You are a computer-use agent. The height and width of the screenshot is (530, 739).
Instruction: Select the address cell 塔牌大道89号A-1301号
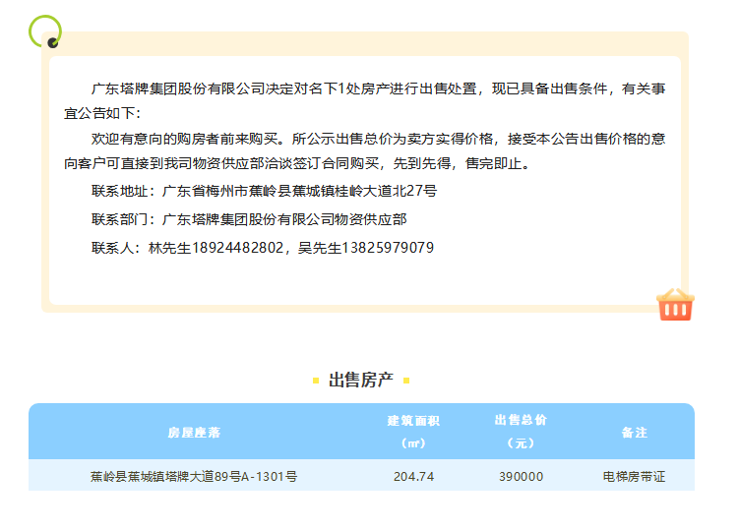tap(194, 477)
